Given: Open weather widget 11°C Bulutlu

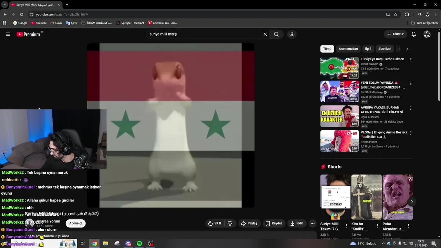Looking at the screenshot, I should tap(363, 244).
